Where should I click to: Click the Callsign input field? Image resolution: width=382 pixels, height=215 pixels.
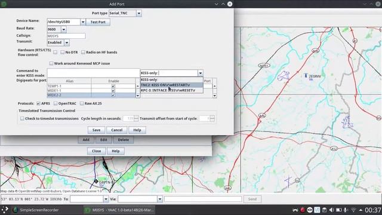pos(66,36)
